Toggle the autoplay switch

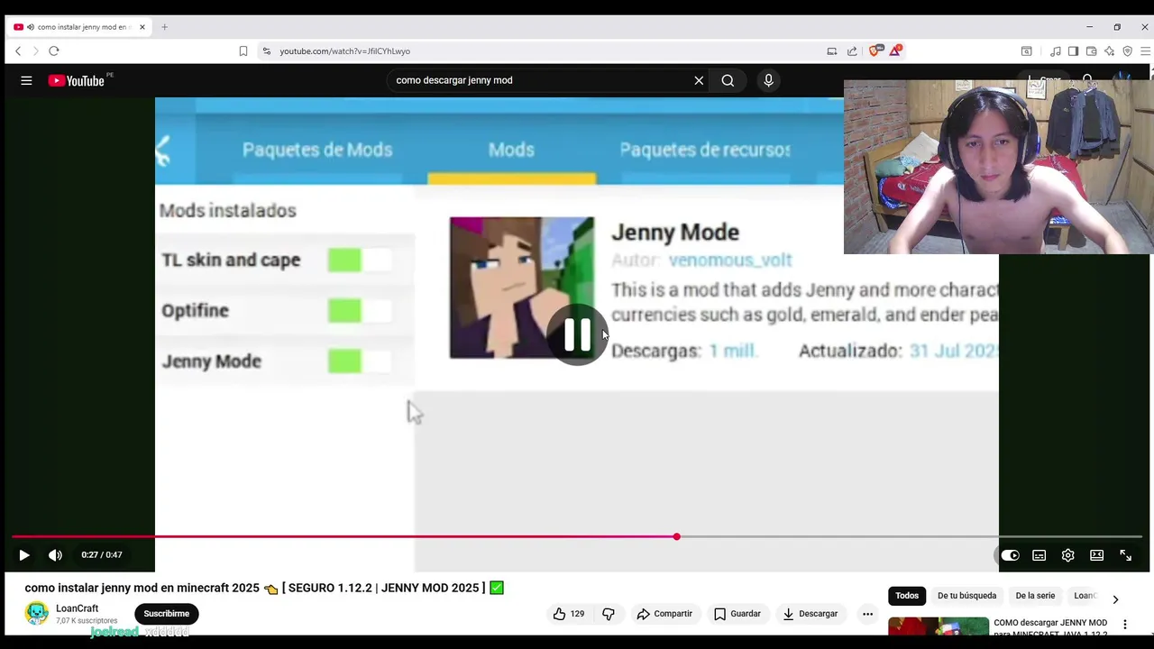1010,555
